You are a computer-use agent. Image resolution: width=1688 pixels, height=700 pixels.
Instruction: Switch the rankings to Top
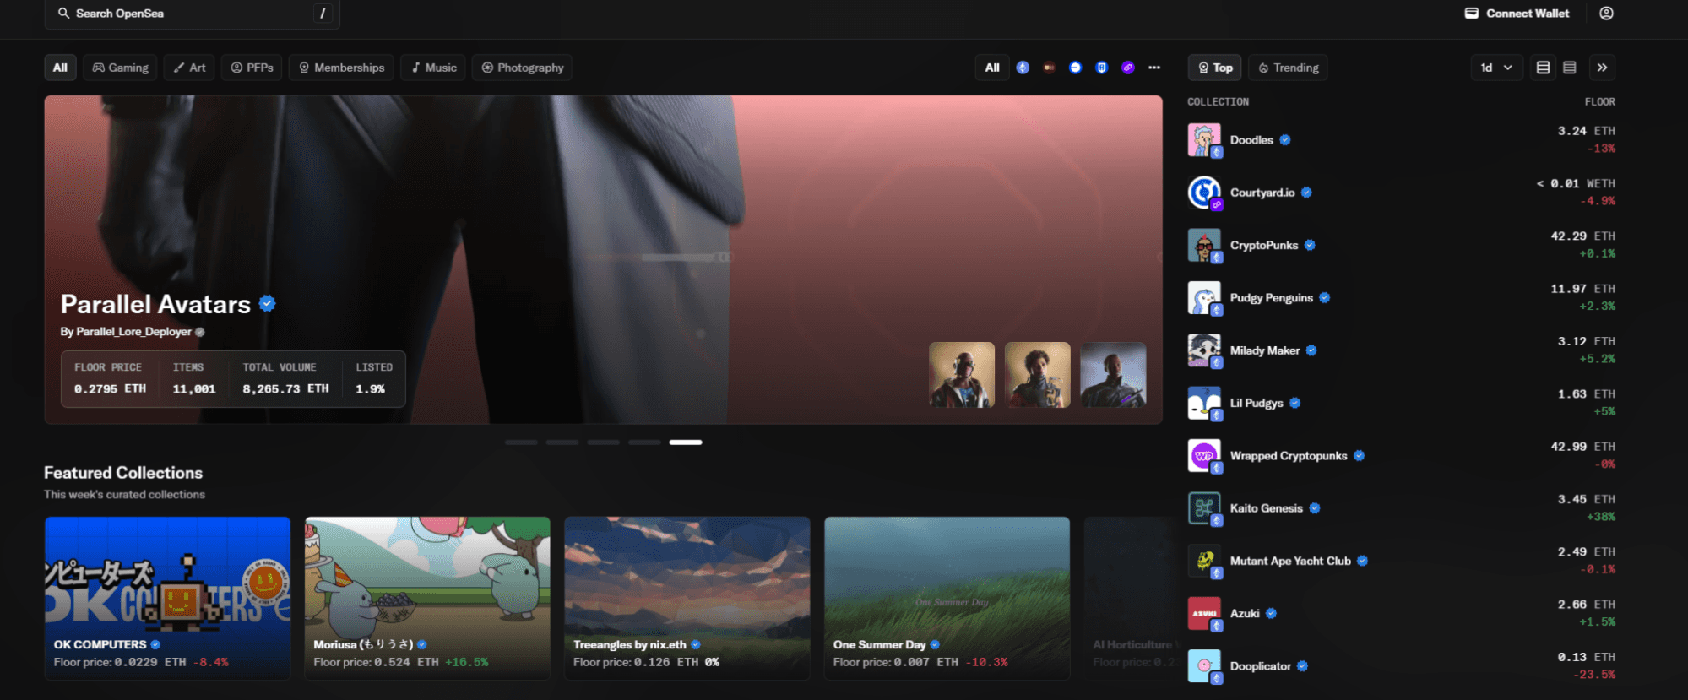tap(1215, 68)
